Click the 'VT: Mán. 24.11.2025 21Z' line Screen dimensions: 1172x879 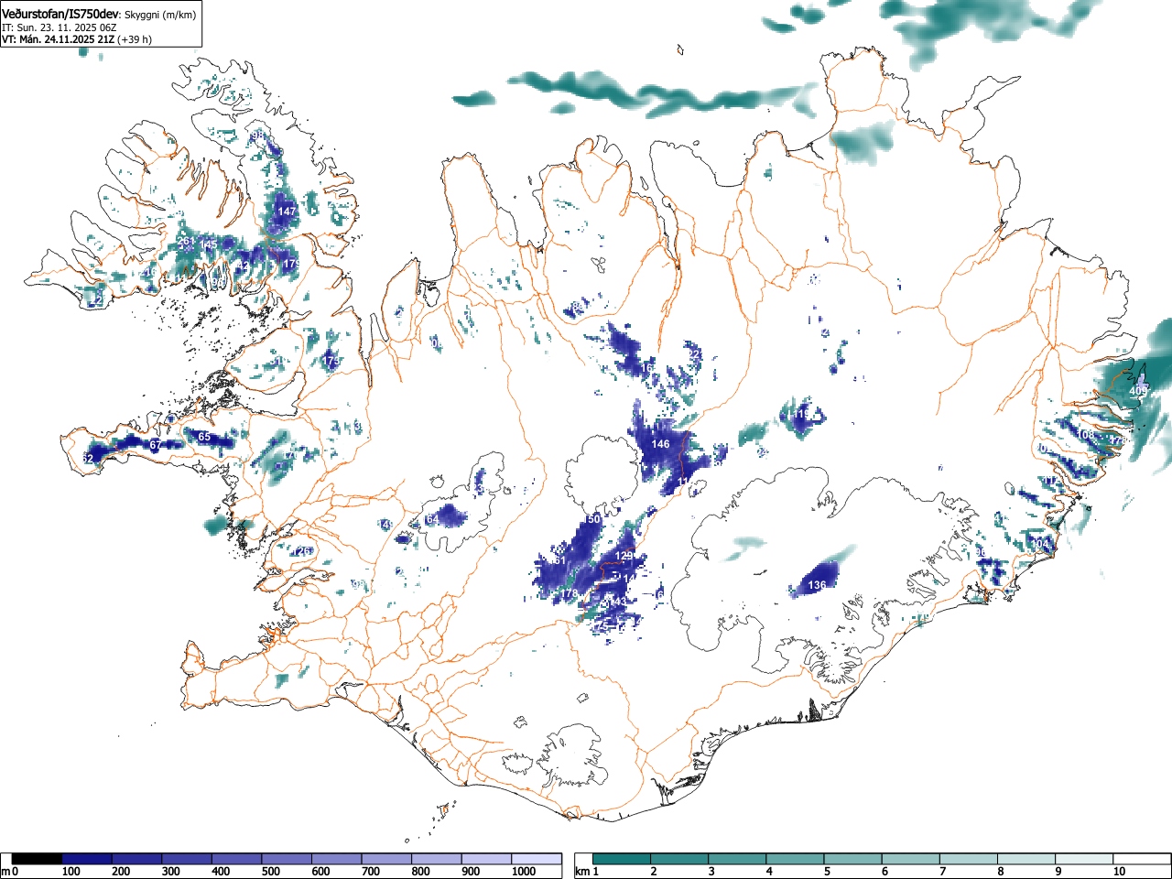point(57,39)
